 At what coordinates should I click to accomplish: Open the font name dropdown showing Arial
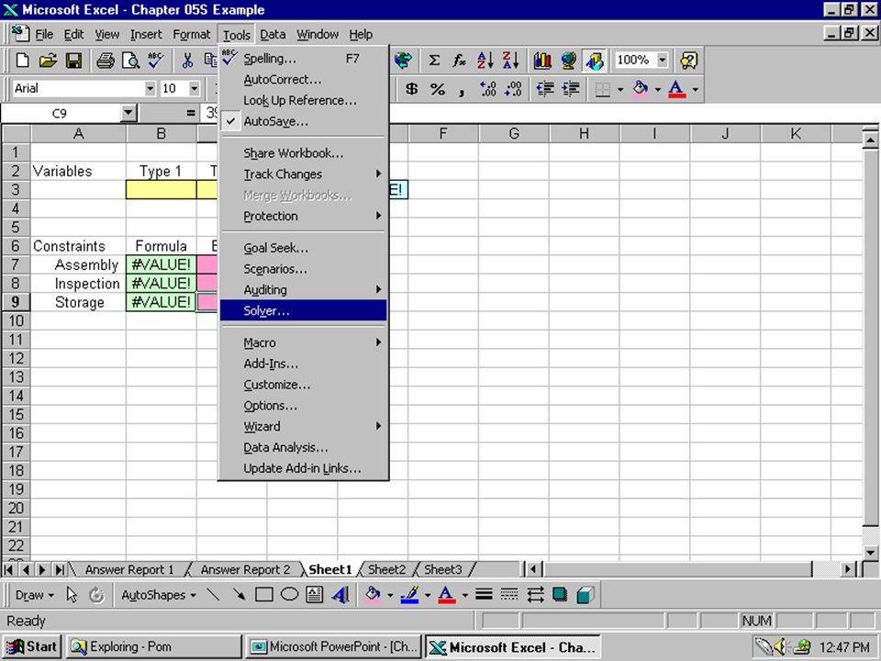pyautogui.click(x=150, y=88)
